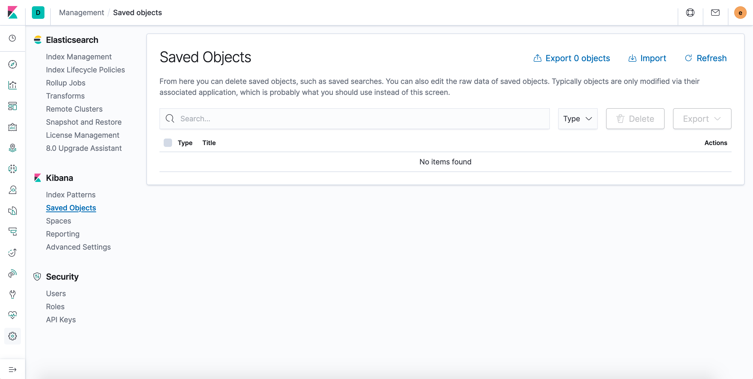Open the Maps app icon
This screenshot has height=379, width=753.
point(13,148)
